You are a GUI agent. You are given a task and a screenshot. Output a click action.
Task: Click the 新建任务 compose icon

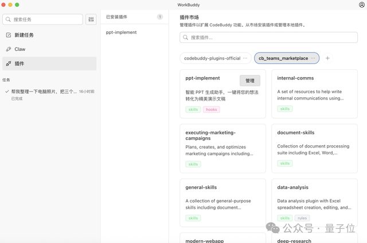[x=9, y=35]
